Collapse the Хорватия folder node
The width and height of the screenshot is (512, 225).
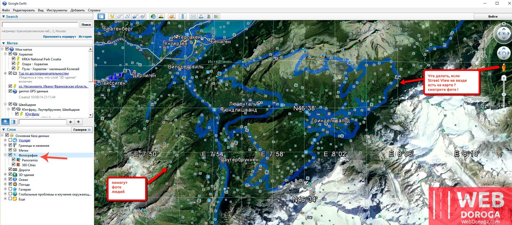[x=5, y=54]
